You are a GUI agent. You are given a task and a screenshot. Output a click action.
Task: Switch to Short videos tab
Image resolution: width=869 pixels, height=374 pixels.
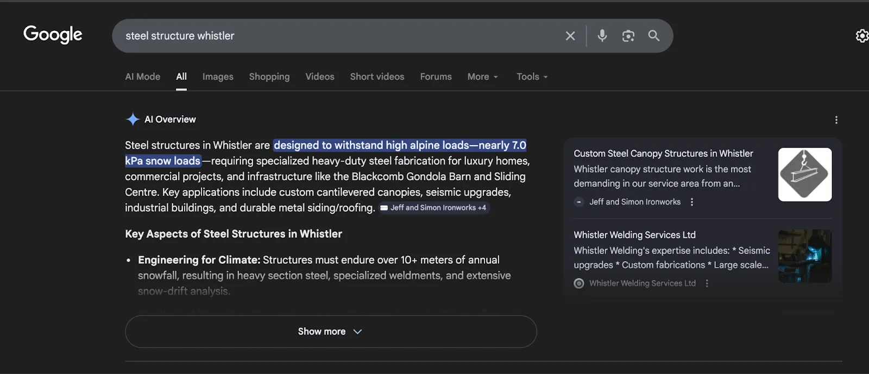[x=377, y=77]
